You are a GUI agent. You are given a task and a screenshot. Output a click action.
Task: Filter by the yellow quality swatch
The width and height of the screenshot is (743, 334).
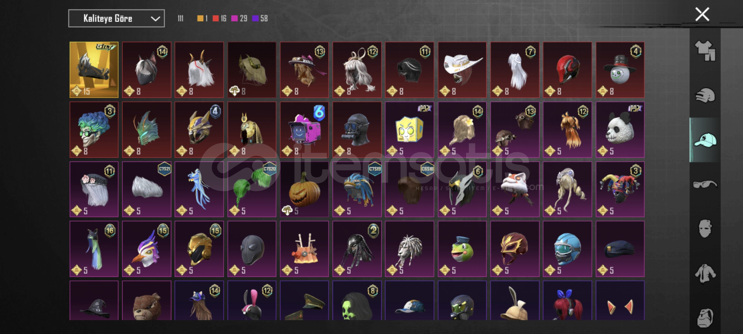pos(202,19)
